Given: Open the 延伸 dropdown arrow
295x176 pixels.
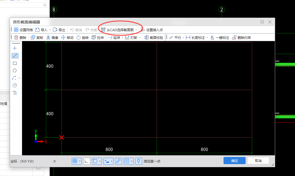Looking at the screenshot, I should [123, 38].
